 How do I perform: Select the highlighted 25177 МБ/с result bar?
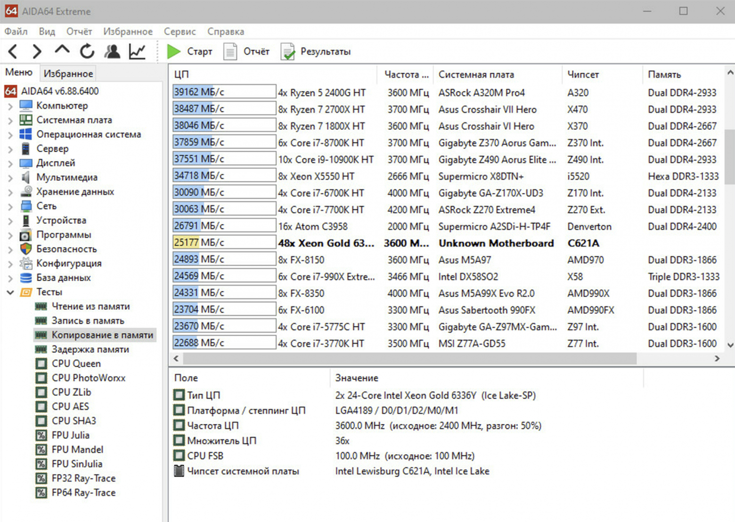pos(224,243)
